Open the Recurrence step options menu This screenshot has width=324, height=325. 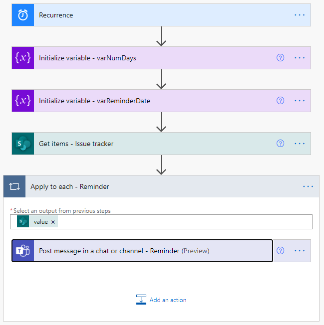tap(300, 15)
